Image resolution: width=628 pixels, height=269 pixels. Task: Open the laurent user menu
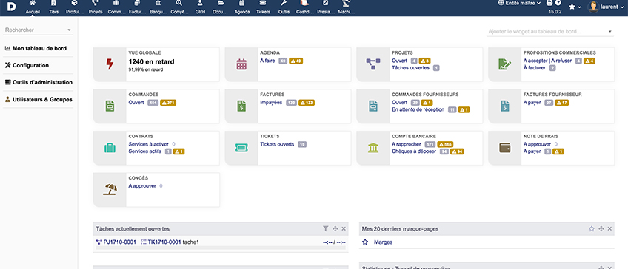tap(606, 7)
